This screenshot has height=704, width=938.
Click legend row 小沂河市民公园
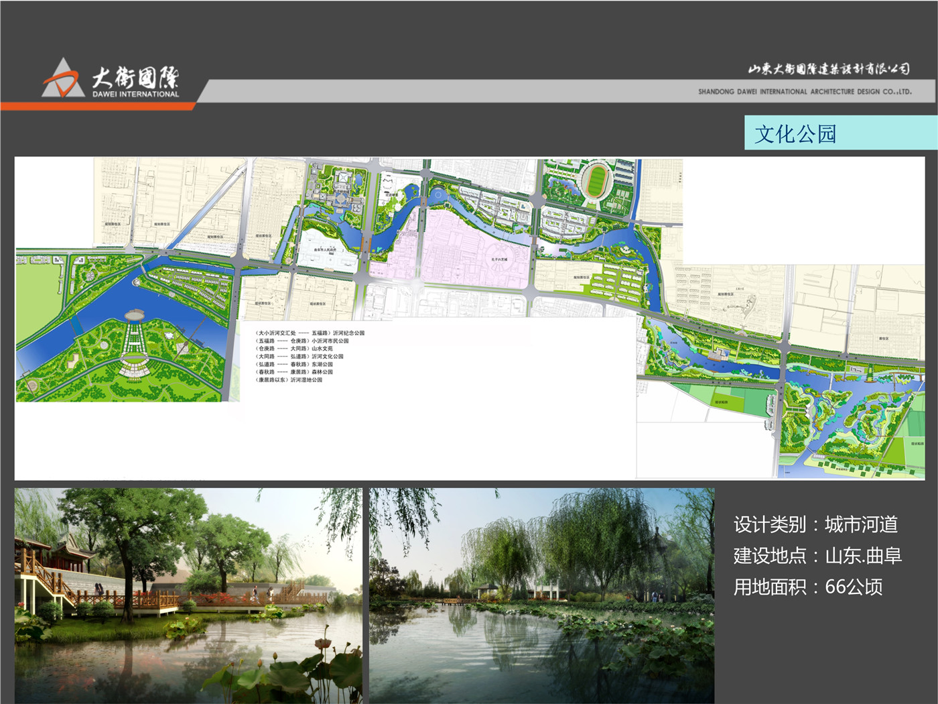tap(301, 341)
